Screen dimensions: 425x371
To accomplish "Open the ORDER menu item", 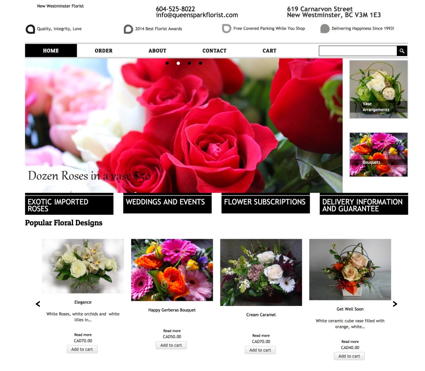I will [x=103, y=51].
